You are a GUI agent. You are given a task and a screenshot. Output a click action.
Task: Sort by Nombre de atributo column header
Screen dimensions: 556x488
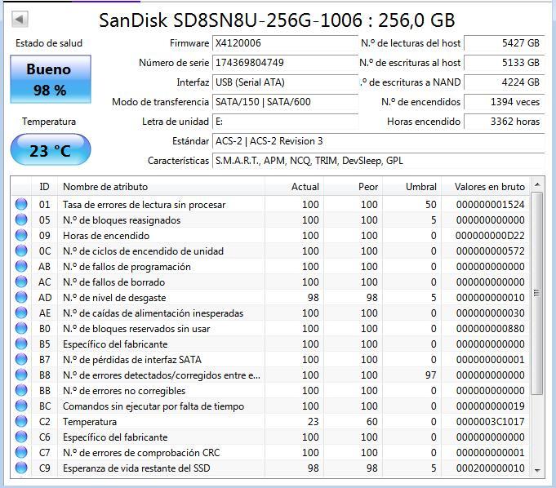162,186
